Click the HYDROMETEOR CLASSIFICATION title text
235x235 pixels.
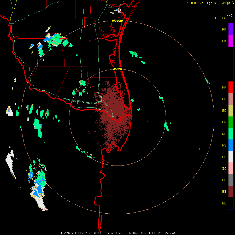coord(92,233)
